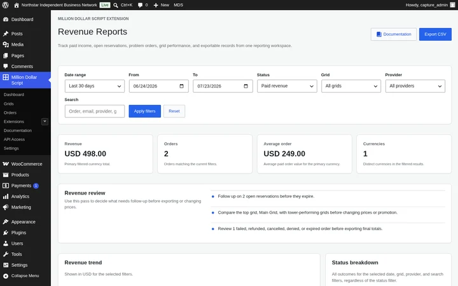Click the WordPress logo icon
The height and width of the screenshot is (286, 458).
pos(5,5)
